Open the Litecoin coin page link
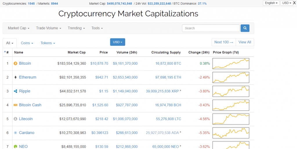 tap(26, 119)
